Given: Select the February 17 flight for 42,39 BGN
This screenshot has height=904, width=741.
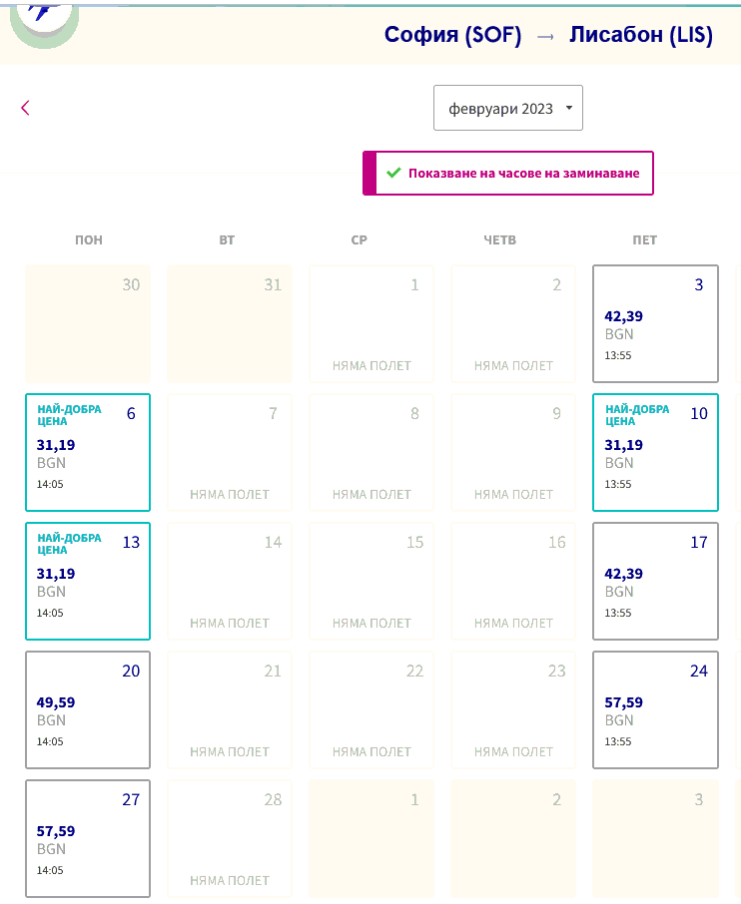Looking at the screenshot, I should coord(655,581).
